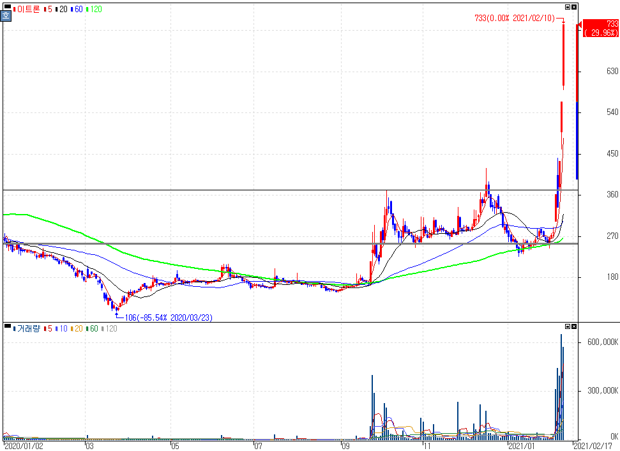Select the red 5-day volume average legend
This screenshot has height=451, width=620.
pos(49,329)
